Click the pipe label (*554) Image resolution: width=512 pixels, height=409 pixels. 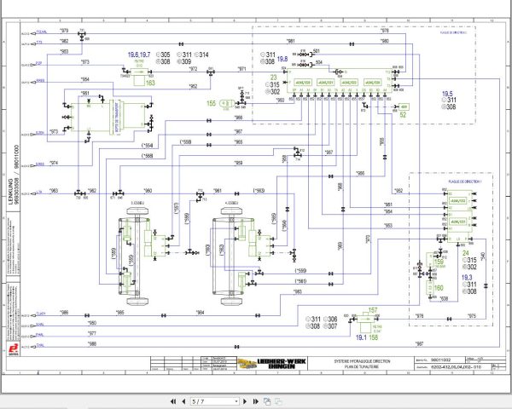click(x=148, y=146)
